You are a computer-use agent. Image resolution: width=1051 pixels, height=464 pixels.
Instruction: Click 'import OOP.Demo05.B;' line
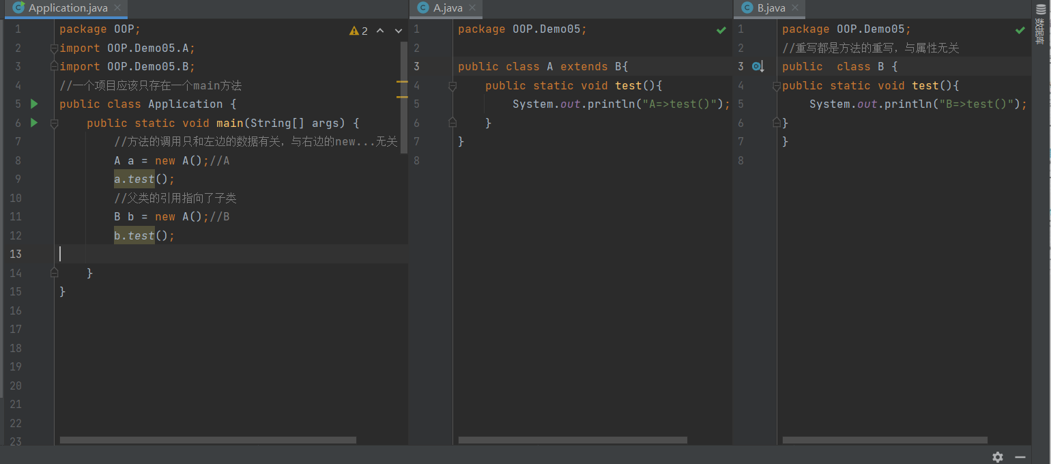tap(128, 67)
